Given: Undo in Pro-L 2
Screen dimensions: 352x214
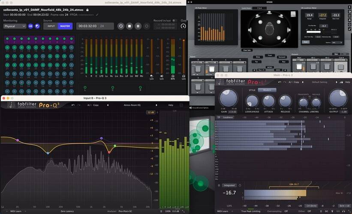Looking at the screenshot, I should tap(280, 82).
